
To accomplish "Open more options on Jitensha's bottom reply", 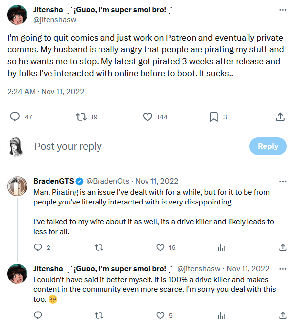I will point(283,269).
